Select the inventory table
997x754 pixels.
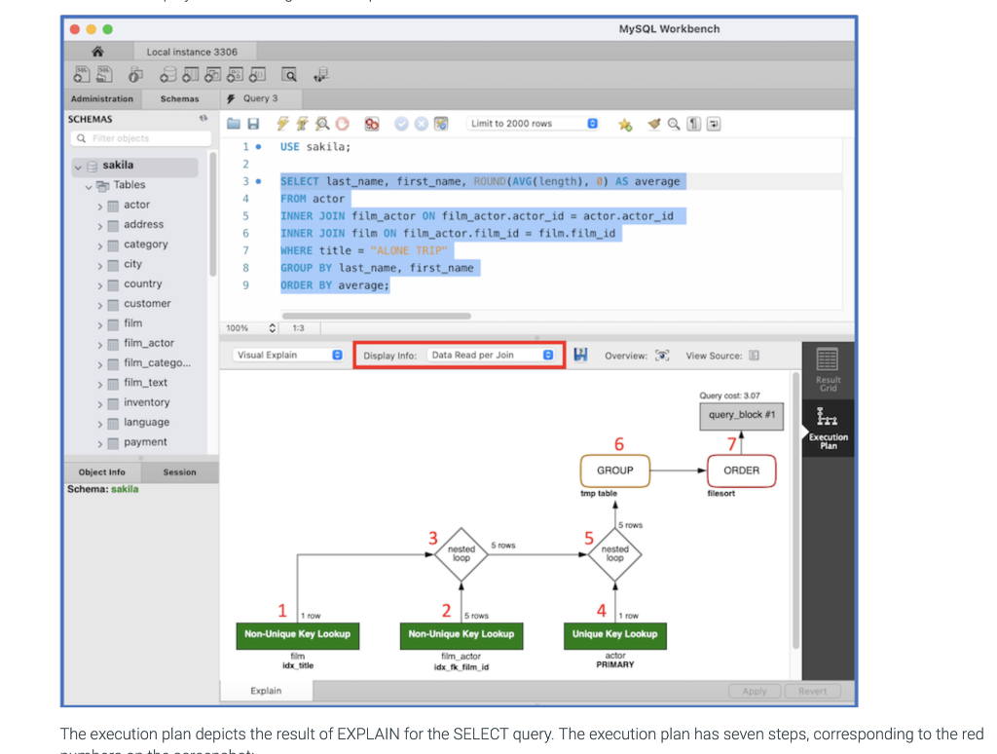point(146,402)
